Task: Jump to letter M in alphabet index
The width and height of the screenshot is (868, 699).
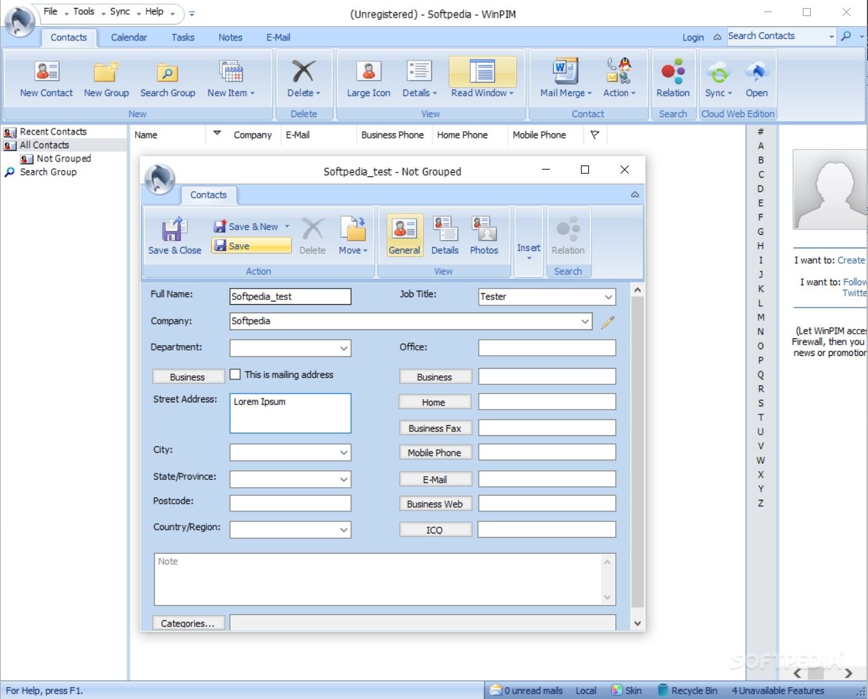Action: pos(760,317)
